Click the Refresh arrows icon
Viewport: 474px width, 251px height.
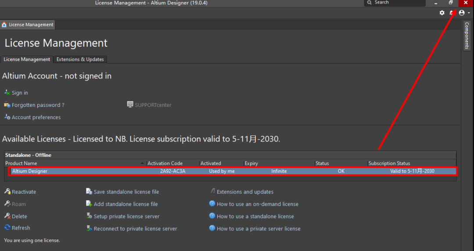click(7, 227)
